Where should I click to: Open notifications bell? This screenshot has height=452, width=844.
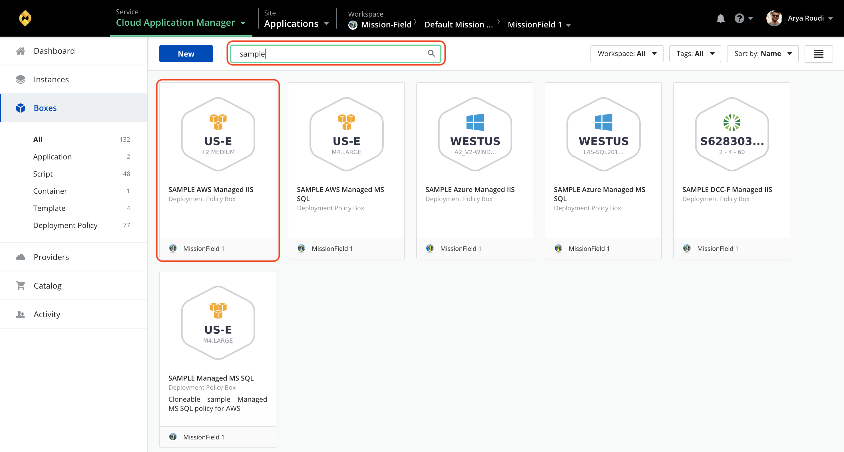tap(720, 18)
